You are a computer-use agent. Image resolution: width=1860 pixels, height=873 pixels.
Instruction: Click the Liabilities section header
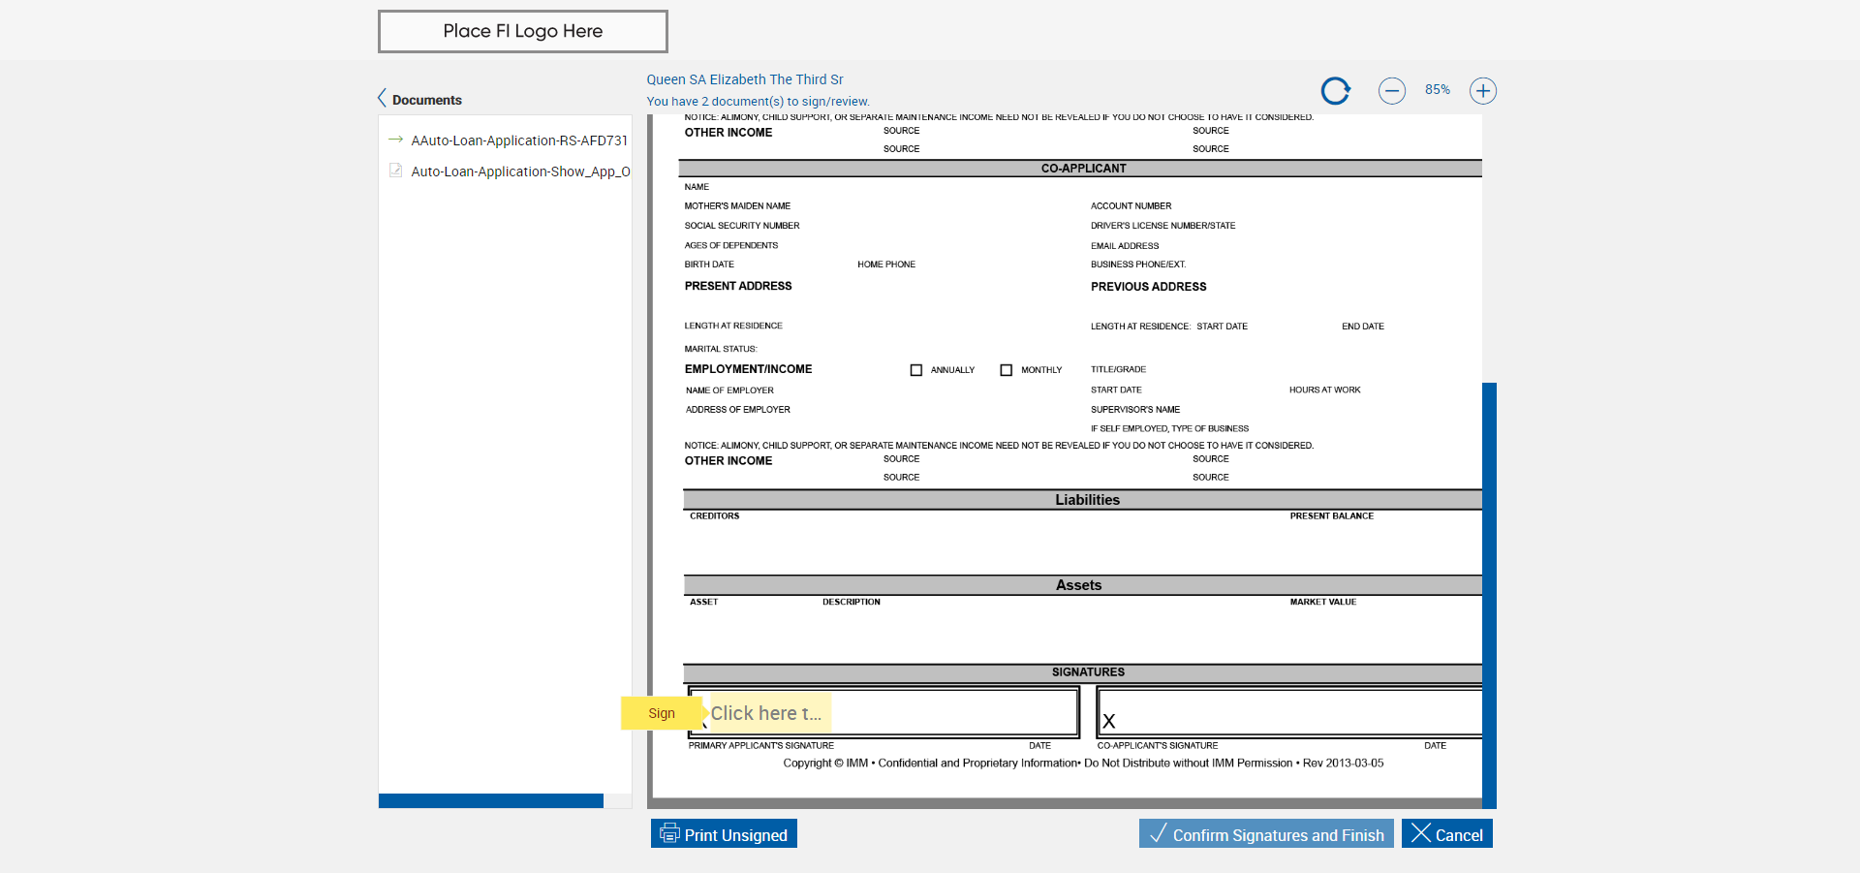(x=1083, y=500)
